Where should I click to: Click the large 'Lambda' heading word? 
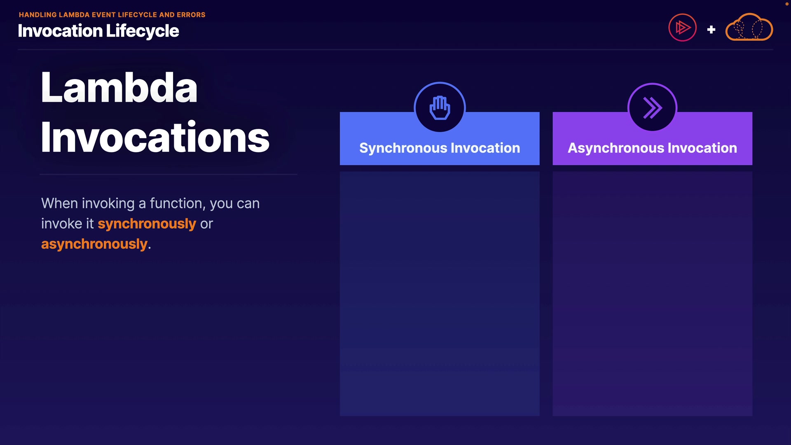pos(119,87)
